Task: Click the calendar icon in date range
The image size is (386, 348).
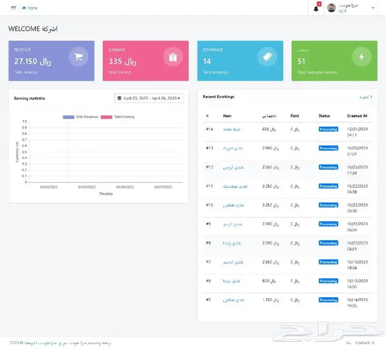Action: tap(120, 98)
